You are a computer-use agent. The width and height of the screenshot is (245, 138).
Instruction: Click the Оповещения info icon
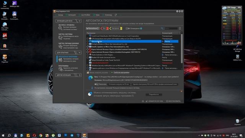coord(141,28)
